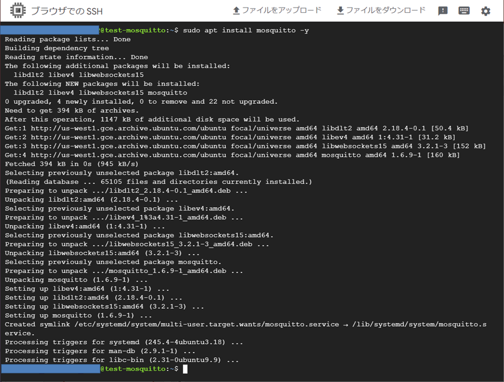Click the download arrow icon
This screenshot has width=504, height=382.
(340, 11)
